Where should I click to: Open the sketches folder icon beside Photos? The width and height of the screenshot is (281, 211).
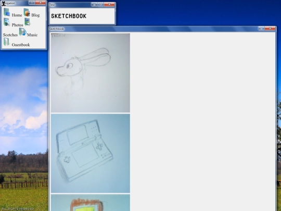coord(27,22)
